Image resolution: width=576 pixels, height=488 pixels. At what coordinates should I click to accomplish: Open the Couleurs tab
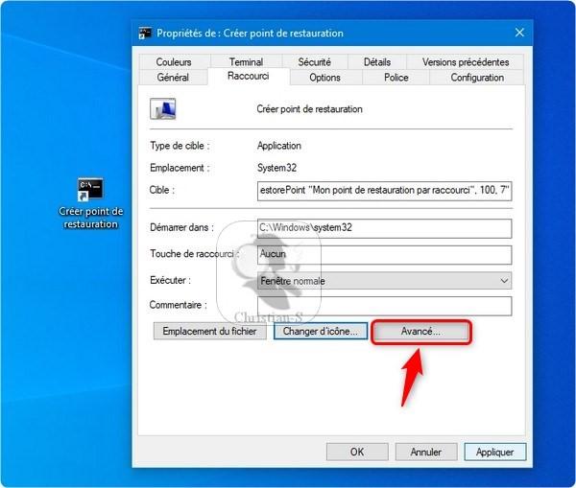point(174,62)
